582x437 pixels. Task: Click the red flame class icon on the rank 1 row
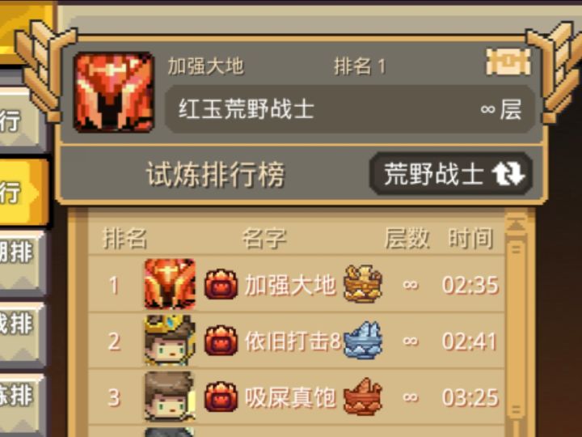coord(221,284)
